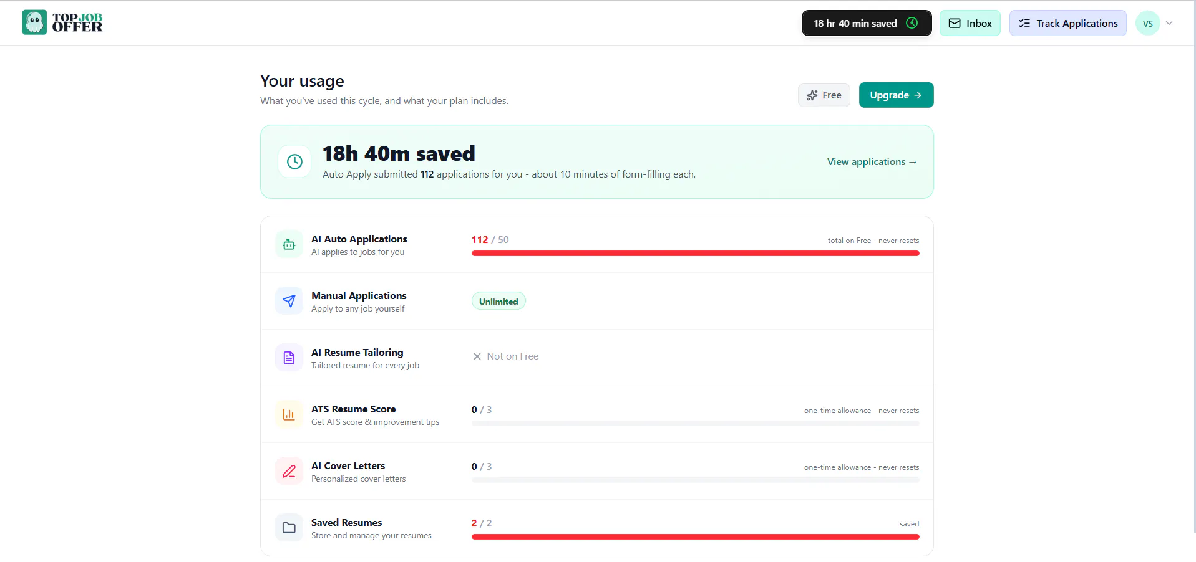Open the VS user avatar
This screenshot has height=562, width=1196.
pos(1147,23)
